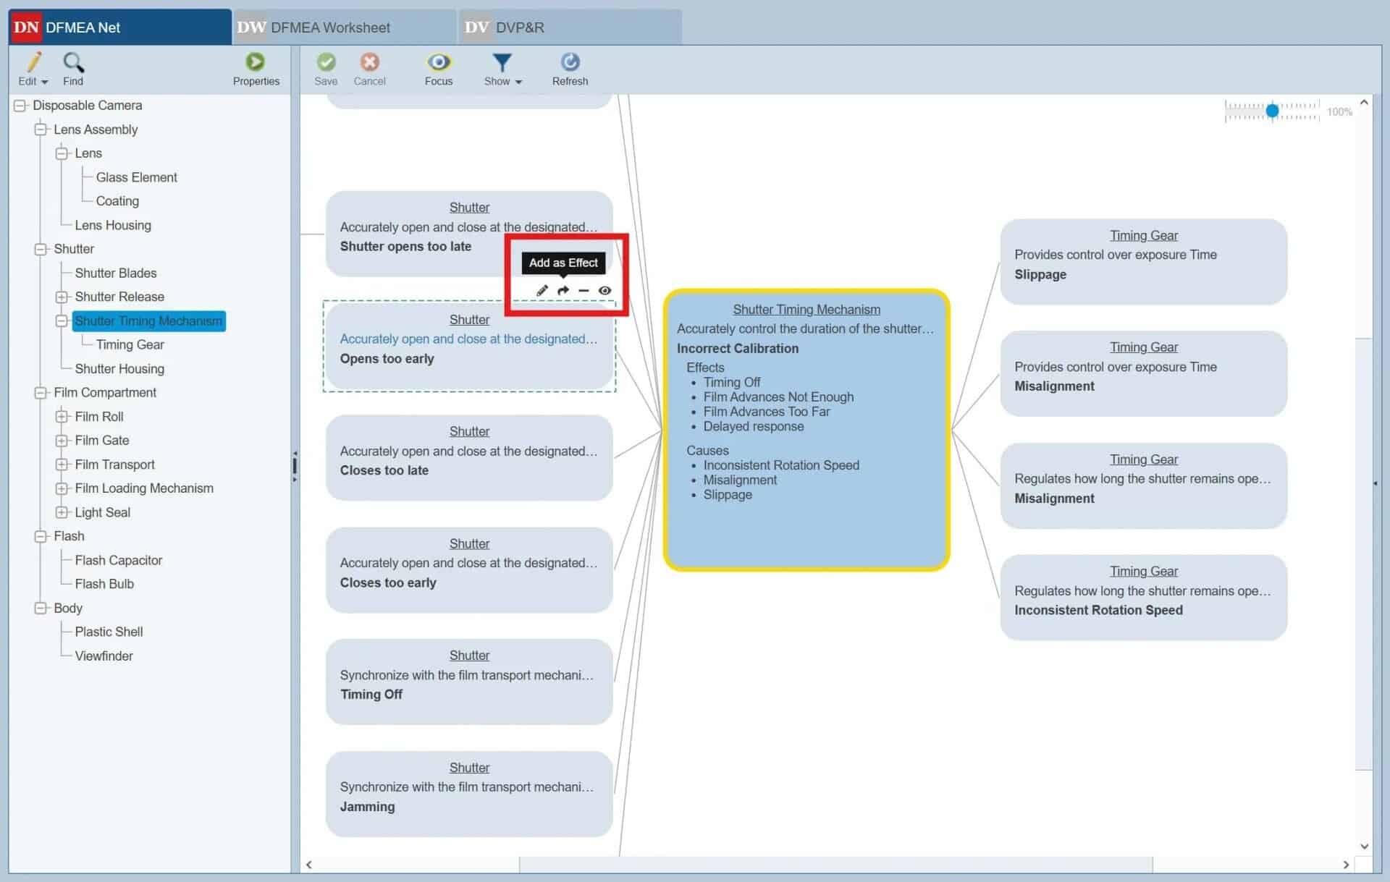This screenshot has height=882, width=1390.
Task: Click the Find magnifier icon
Action: (73, 62)
